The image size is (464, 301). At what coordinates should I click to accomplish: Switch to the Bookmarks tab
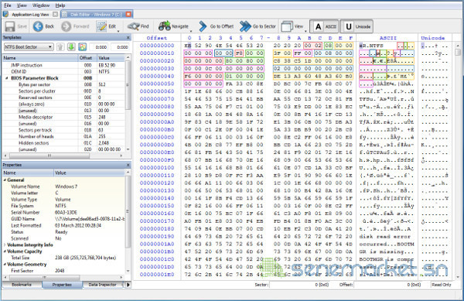click(22, 285)
